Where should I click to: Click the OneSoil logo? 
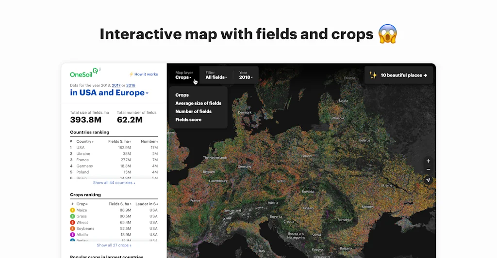pos(84,73)
